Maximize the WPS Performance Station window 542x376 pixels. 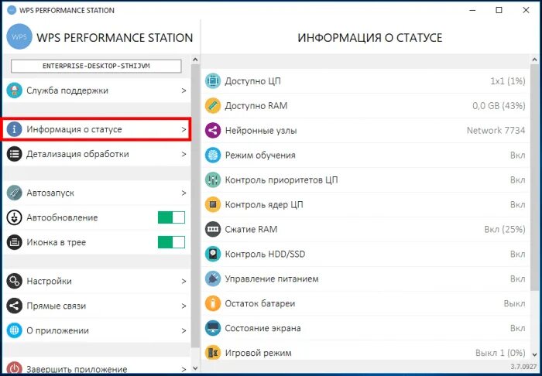499,10
